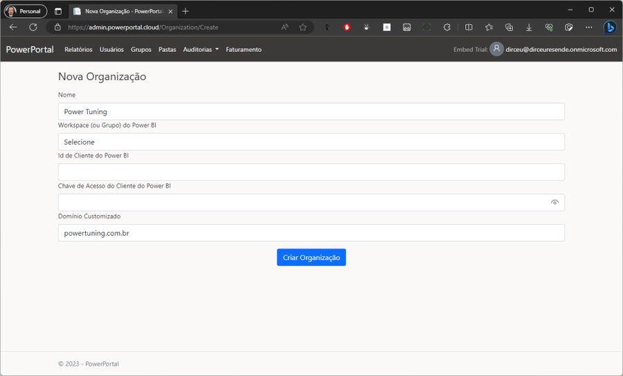Open a new browser tab
This screenshot has height=376, width=623.
click(x=186, y=11)
